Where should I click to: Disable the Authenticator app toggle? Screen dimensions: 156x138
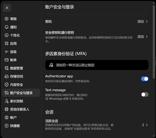pos(145,79)
